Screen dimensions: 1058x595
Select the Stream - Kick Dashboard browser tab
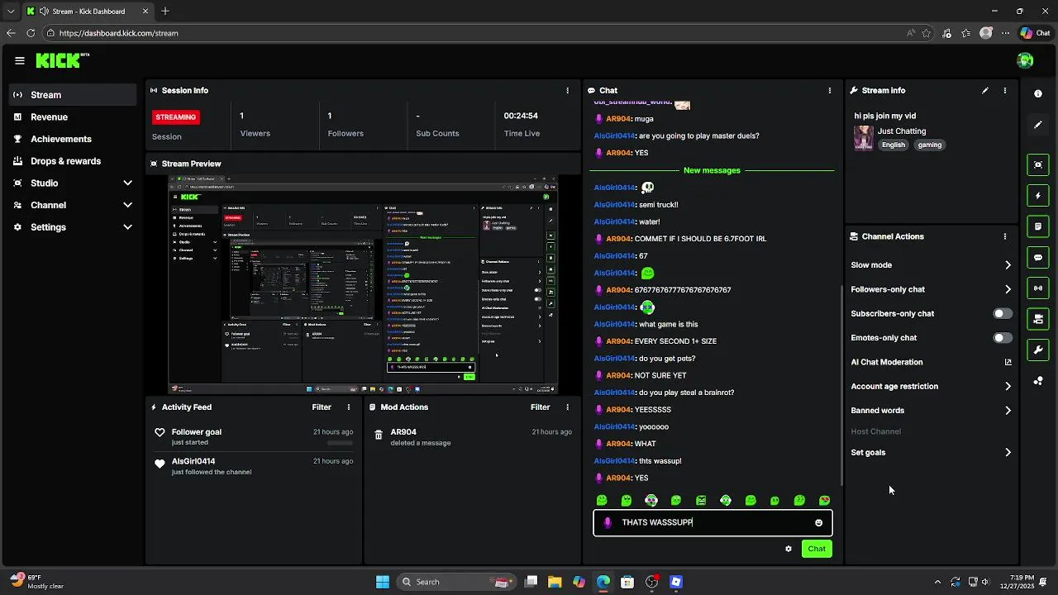tap(87, 12)
